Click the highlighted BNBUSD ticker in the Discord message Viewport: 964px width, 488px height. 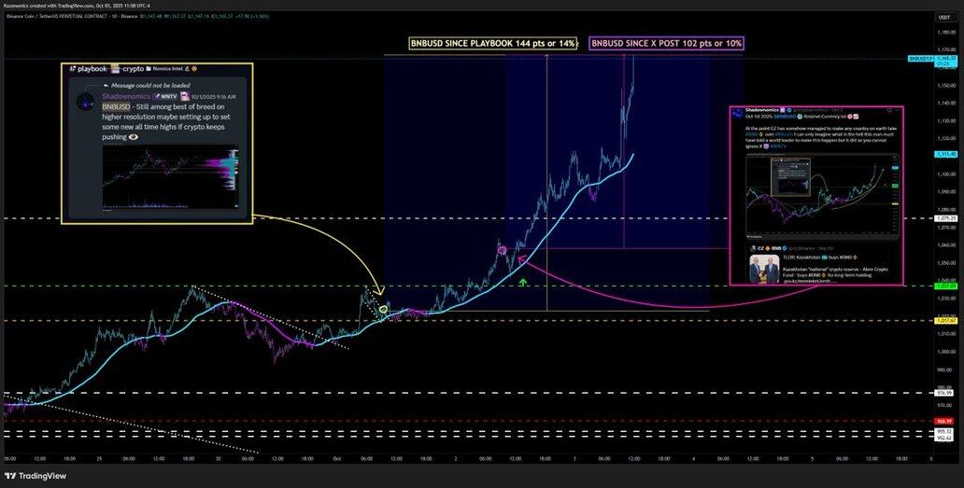tap(117, 107)
